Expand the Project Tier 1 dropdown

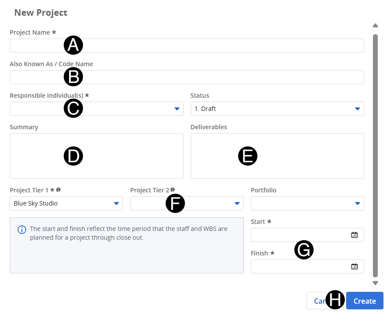(x=116, y=203)
